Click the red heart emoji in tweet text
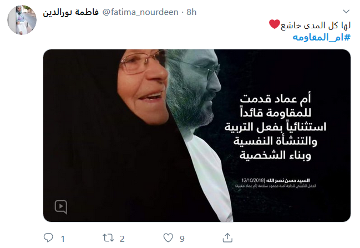Viewport: 360px width, 248px height. [x=275, y=24]
